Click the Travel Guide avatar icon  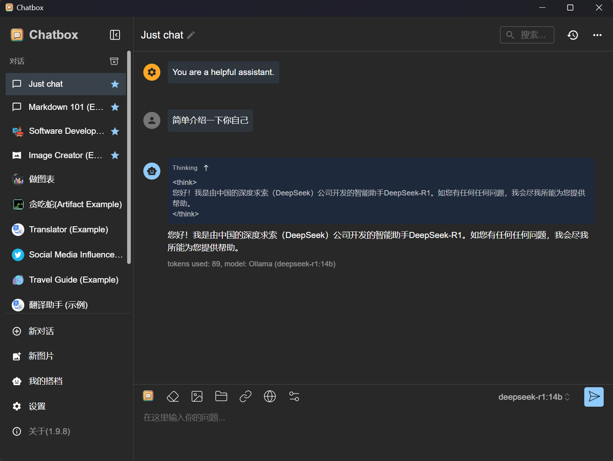18,280
